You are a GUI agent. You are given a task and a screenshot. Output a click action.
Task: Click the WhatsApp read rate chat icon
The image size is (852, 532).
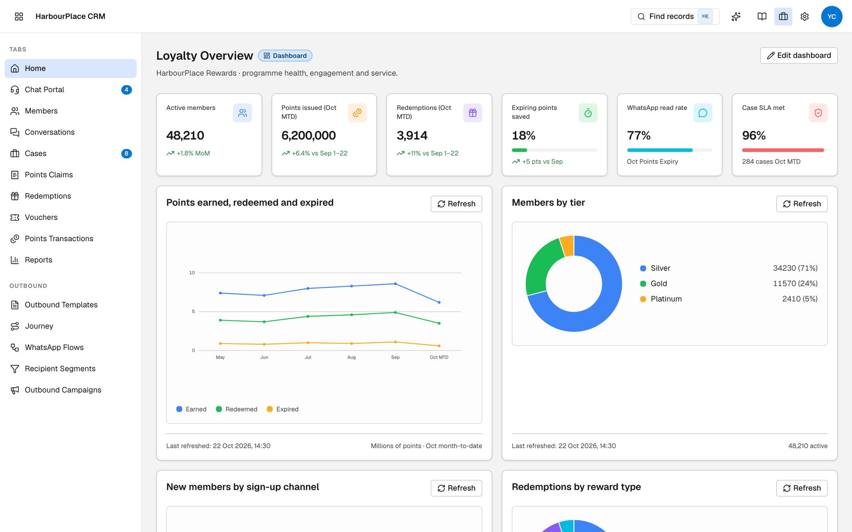click(703, 113)
